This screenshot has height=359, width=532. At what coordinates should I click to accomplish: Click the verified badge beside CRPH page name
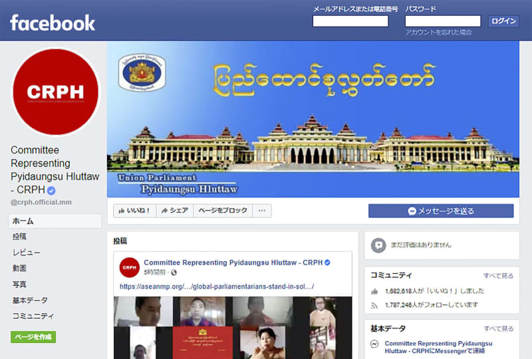51,191
